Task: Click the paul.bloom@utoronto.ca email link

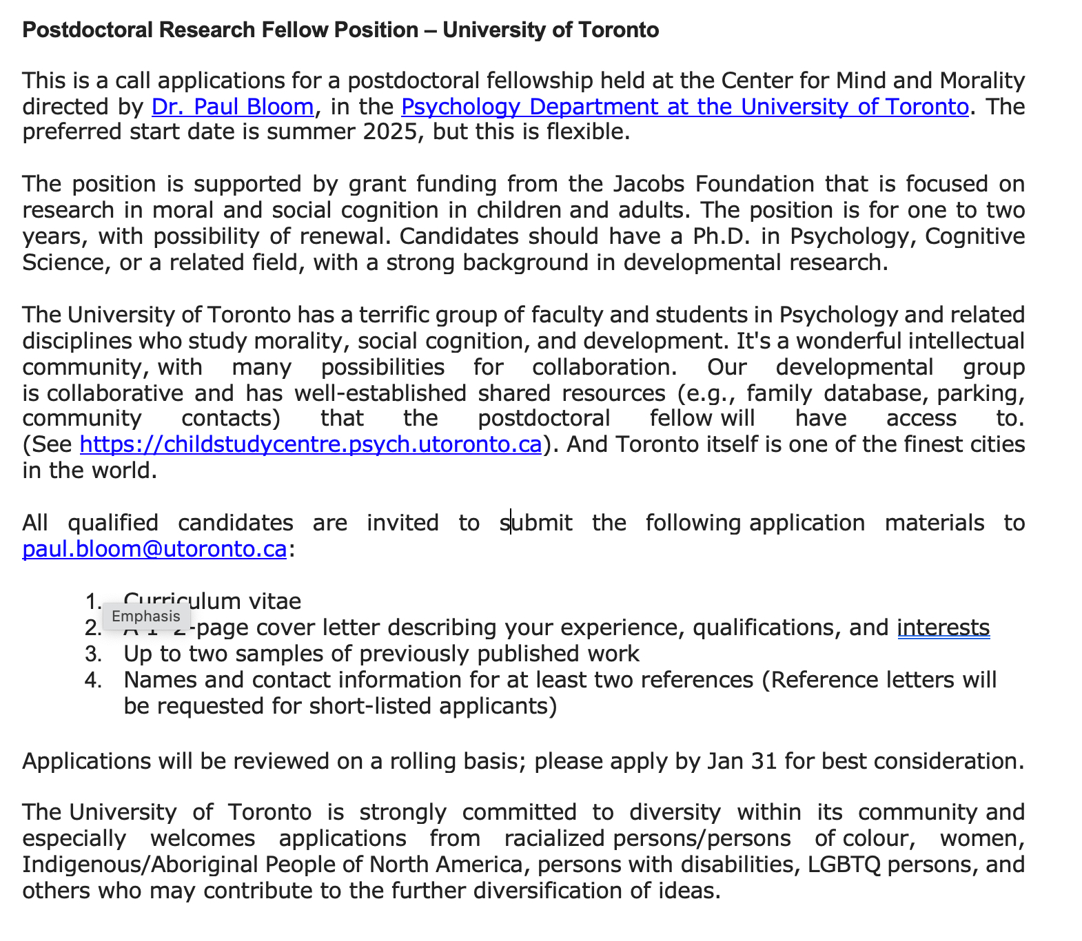Action: coord(154,549)
